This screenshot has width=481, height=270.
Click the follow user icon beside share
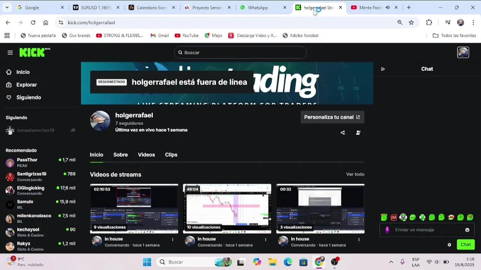(x=358, y=132)
